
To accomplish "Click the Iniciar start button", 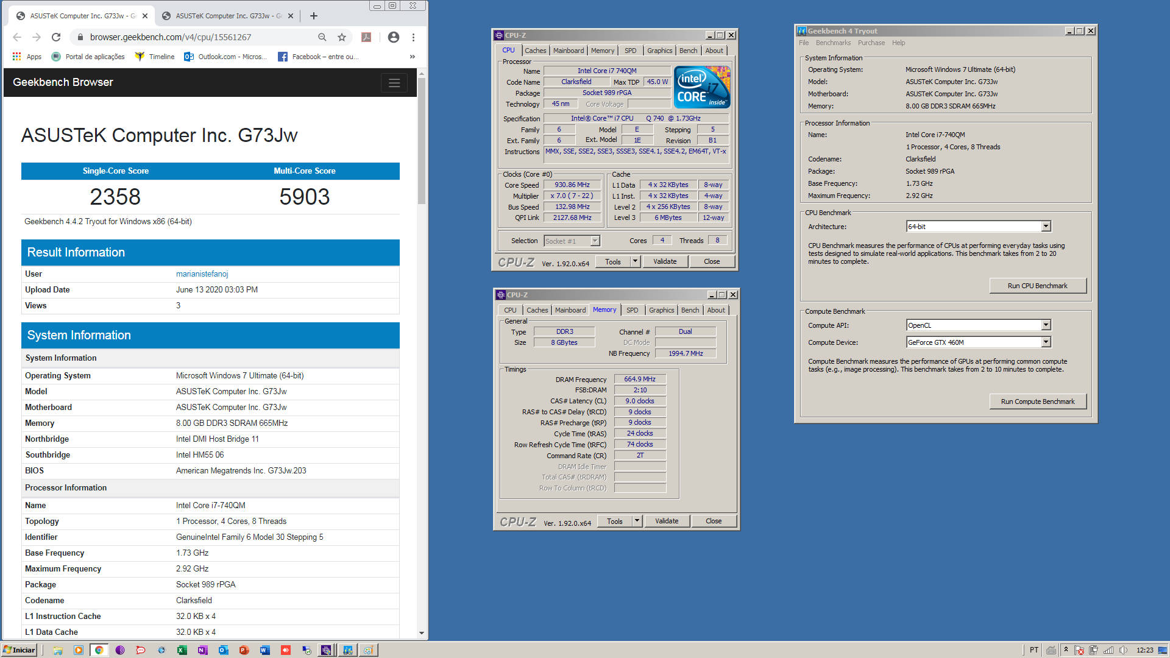I will [19, 650].
